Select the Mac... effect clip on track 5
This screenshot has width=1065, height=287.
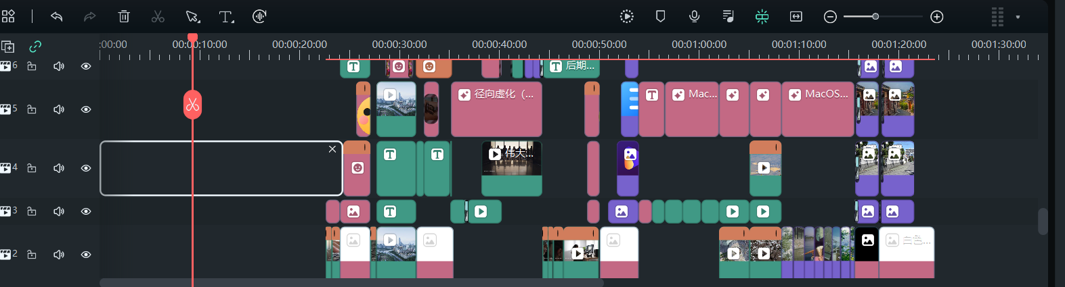(692, 109)
